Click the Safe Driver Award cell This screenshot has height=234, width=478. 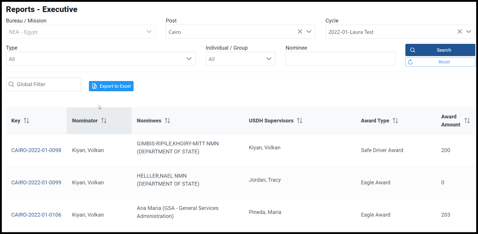tap(382, 150)
